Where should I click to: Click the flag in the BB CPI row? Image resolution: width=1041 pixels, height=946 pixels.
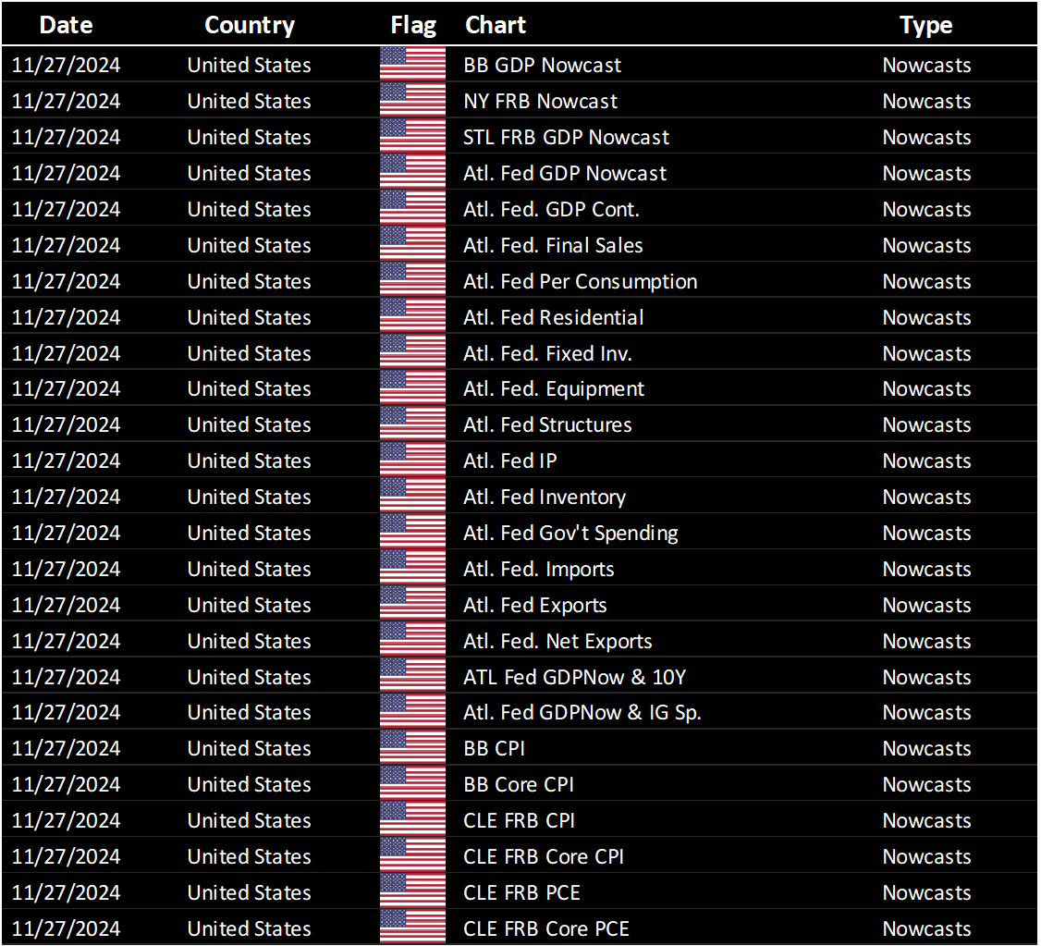[x=412, y=748]
